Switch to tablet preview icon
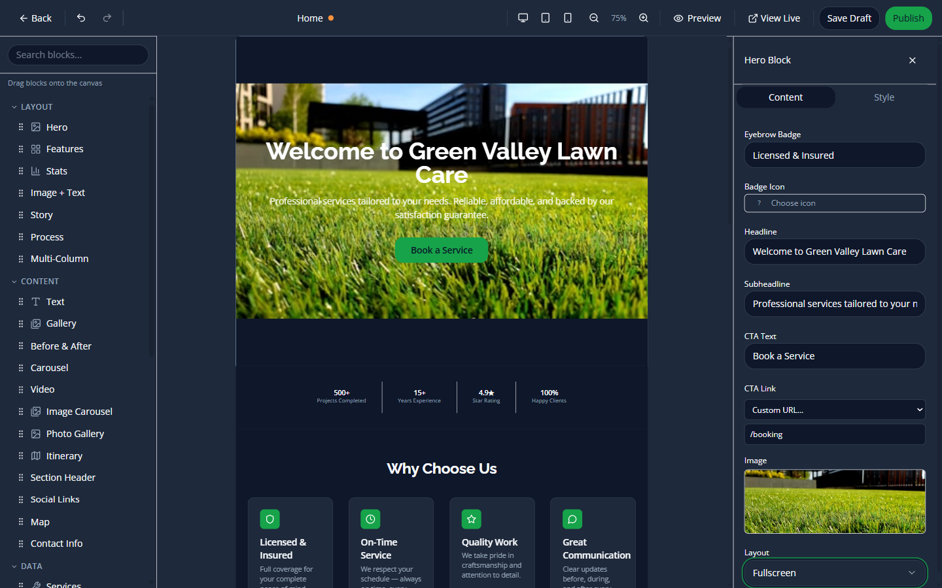 coord(545,18)
